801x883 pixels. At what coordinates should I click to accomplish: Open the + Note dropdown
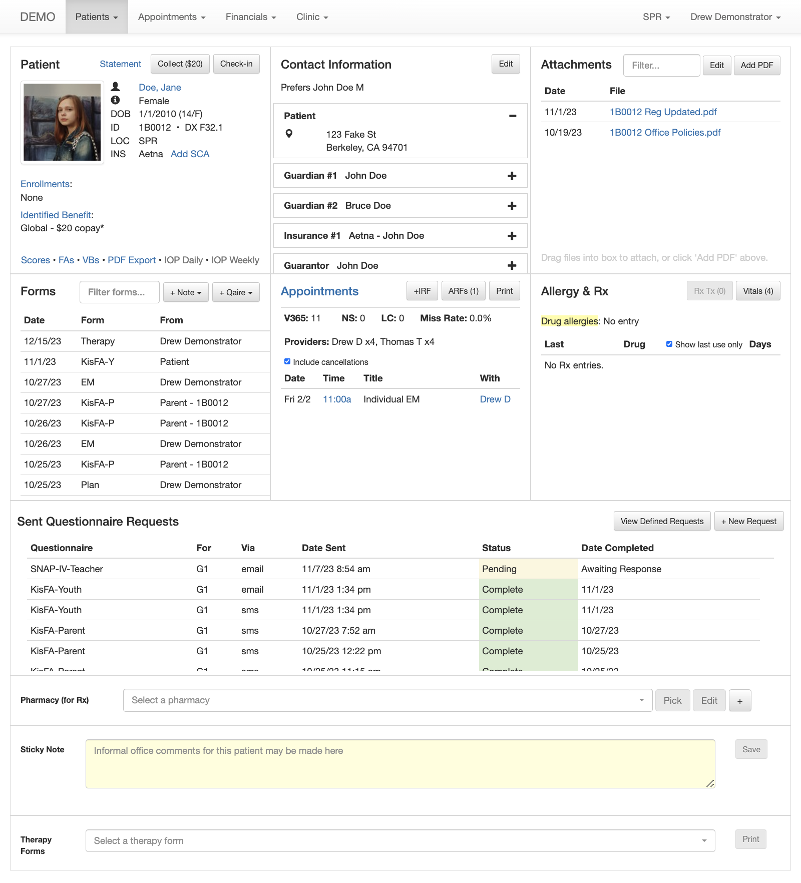click(185, 292)
